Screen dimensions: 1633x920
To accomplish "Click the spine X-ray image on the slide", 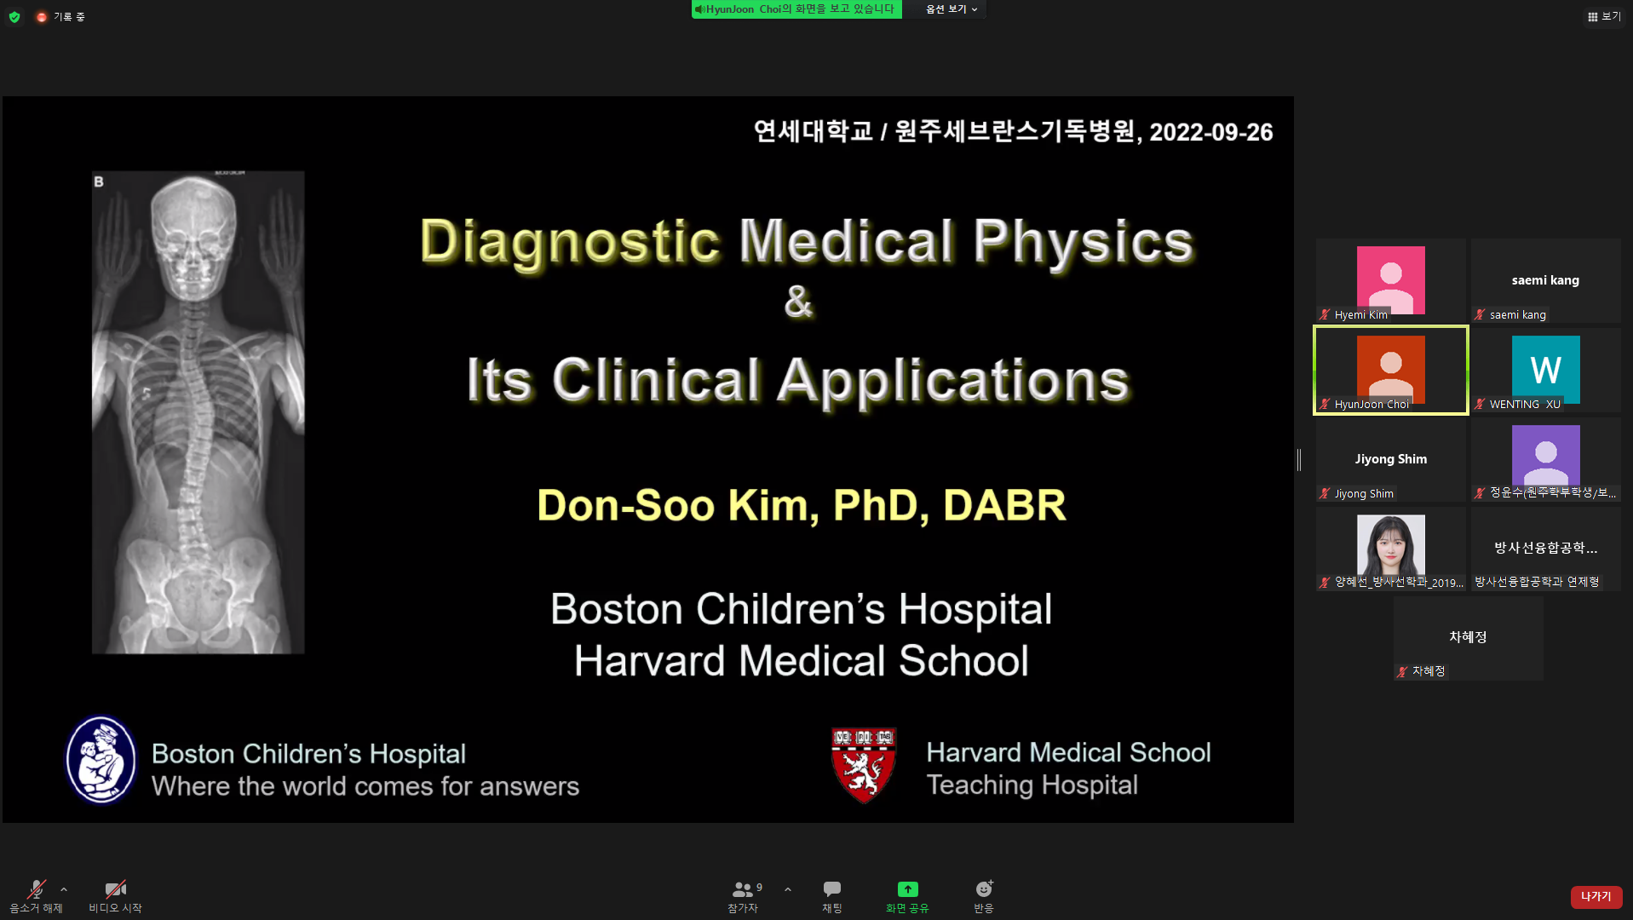I will [x=198, y=412].
